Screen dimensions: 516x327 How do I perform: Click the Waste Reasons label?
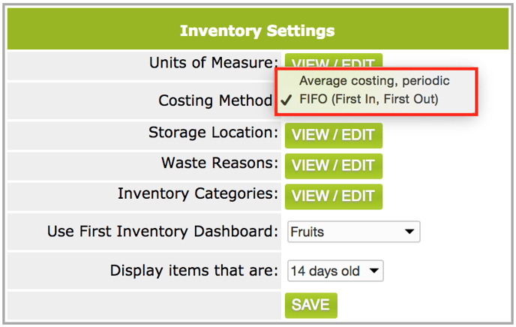pos(220,163)
